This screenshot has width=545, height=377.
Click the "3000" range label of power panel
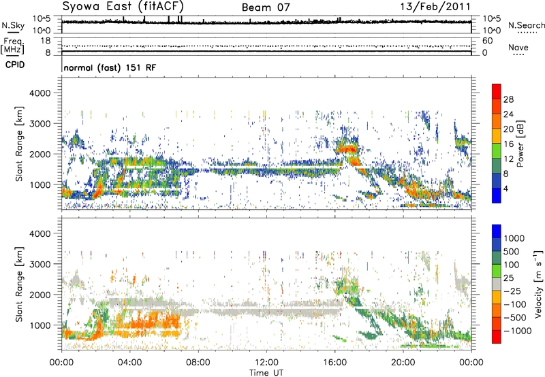tap(40, 124)
